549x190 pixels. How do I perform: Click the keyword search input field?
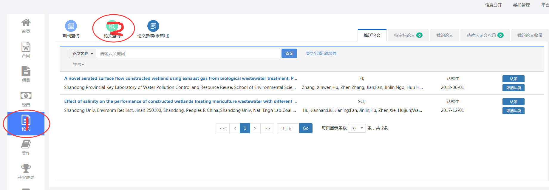click(x=188, y=54)
